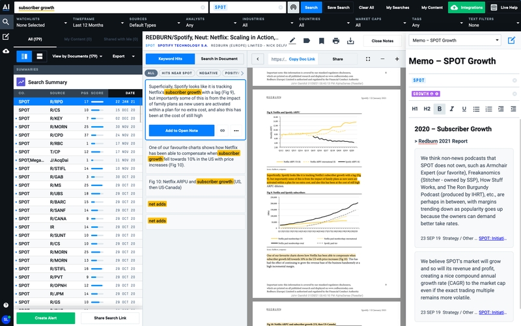
Task: Apply H2 heading format
Action: (427, 109)
